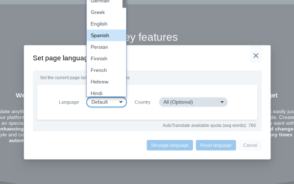Select Greek from the language list
The height and width of the screenshot is (184, 294).
[106, 12]
